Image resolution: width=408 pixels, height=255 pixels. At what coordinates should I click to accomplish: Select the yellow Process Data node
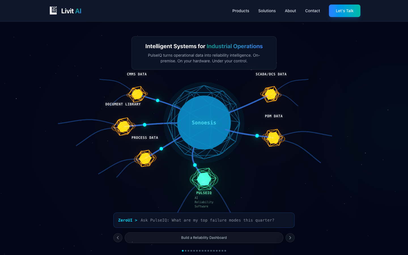(x=145, y=158)
